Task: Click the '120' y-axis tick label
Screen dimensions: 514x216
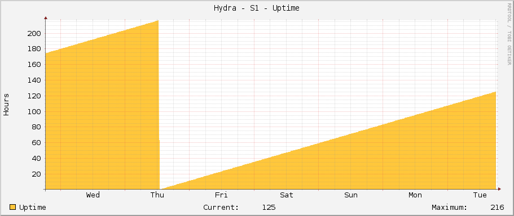Action: point(34,96)
